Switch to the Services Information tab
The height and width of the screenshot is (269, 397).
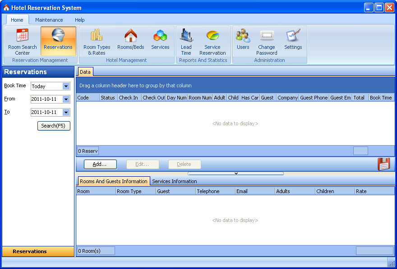click(175, 181)
